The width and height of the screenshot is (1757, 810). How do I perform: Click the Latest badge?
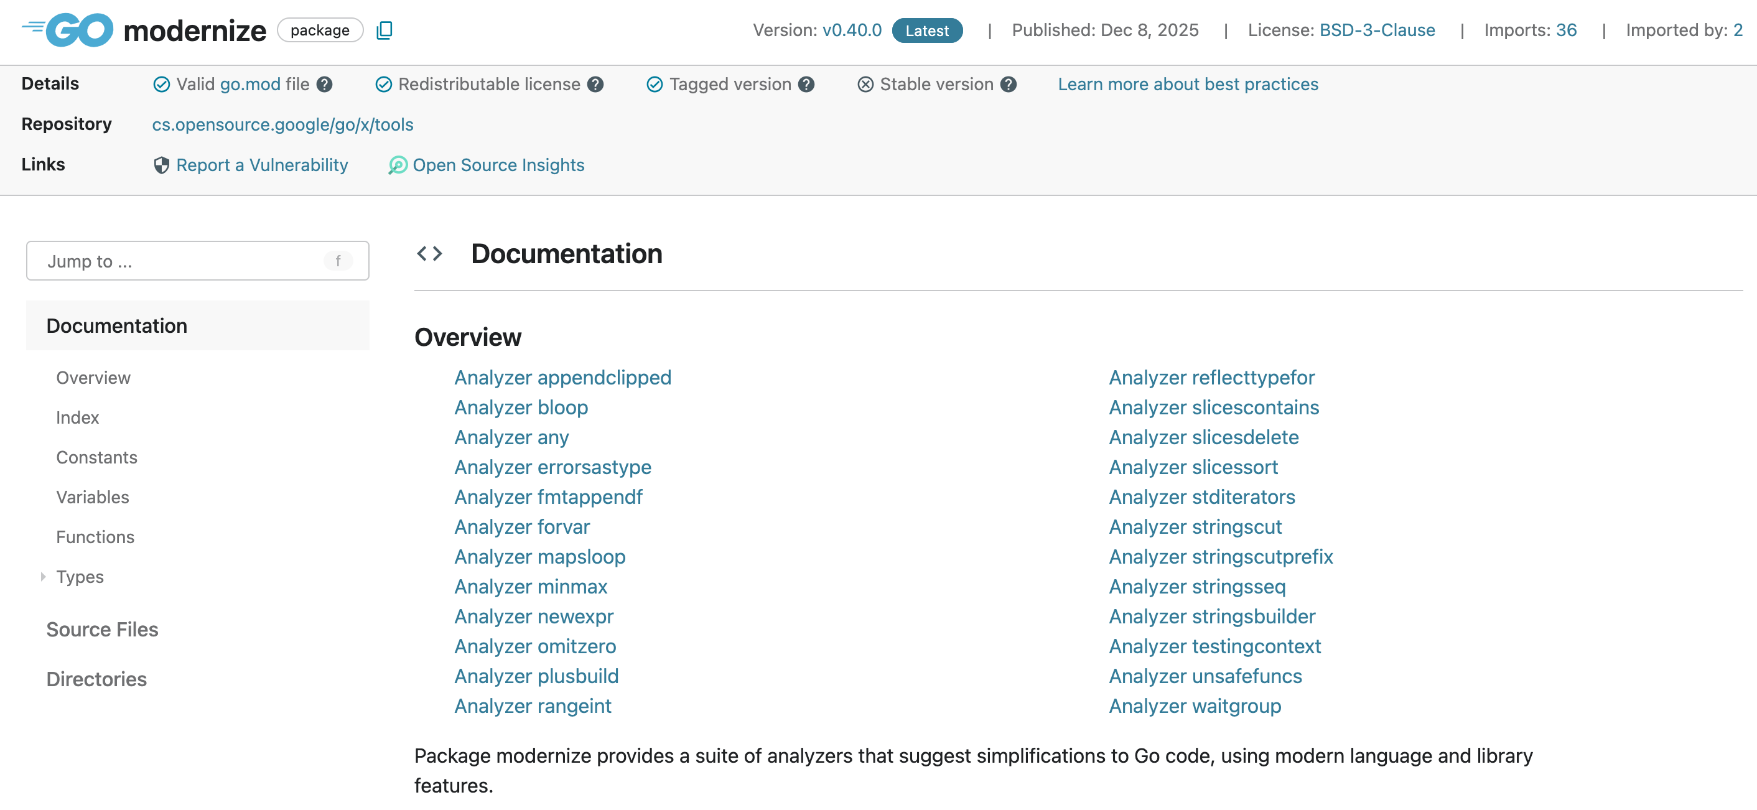click(927, 30)
